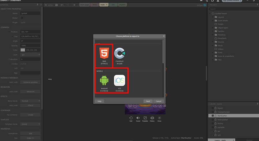Click the Make 1:1 size button
259x141 pixels.
[31, 138]
